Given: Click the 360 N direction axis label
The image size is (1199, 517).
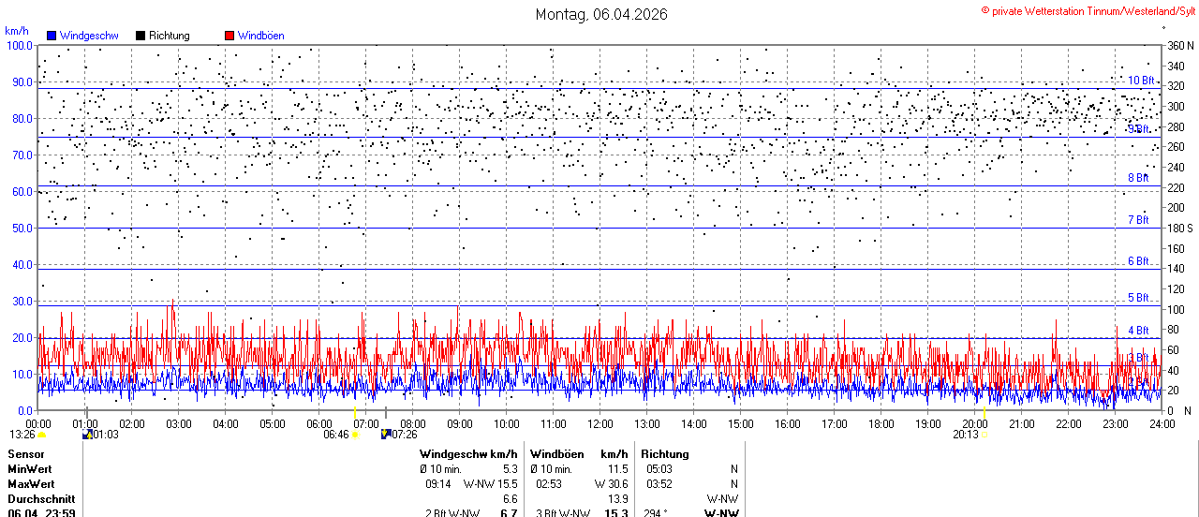Looking at the screenshot, I should pos(1180,45).
